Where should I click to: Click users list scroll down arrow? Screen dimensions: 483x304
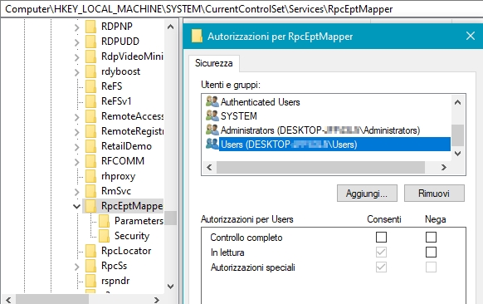tap(458, 153)
